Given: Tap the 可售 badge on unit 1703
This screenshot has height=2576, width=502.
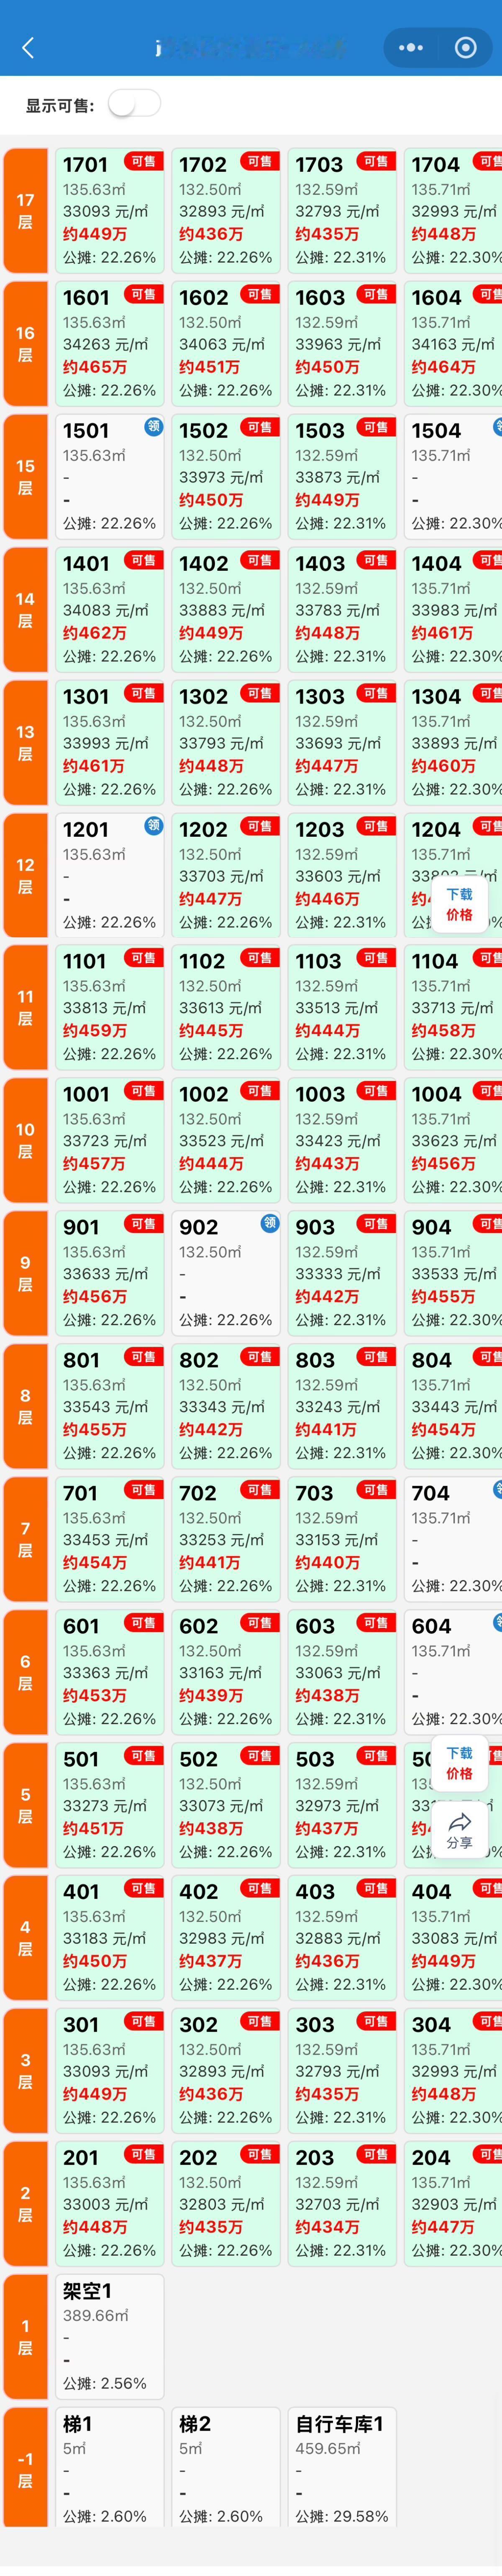Looking at the screenshot, I should click(376, 161).
